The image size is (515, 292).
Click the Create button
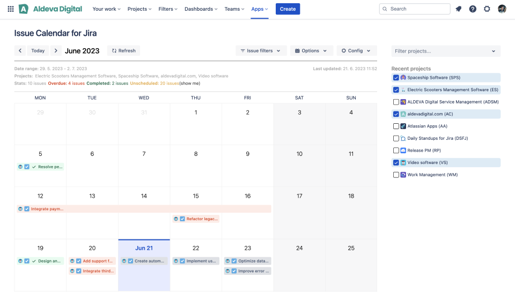pos(288,9)
